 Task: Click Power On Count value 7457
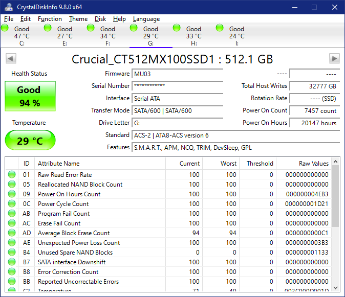point(315,110)
